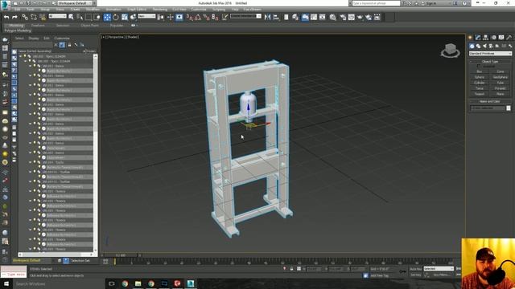
Task: Click the Mirror tool icon
Action: (x=267, y=17)
